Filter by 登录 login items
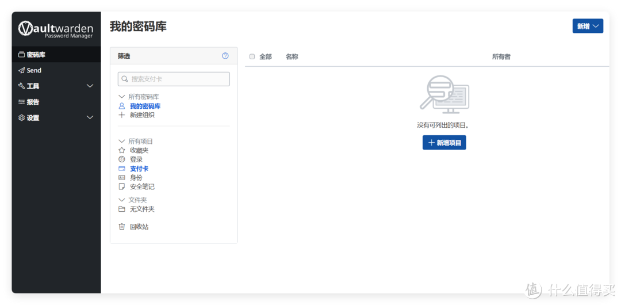The image size is (621, 305). click(136, 159)
